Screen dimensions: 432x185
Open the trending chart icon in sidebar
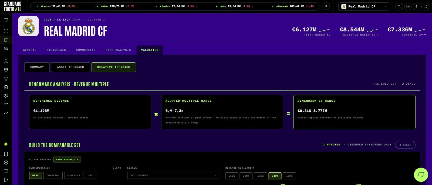6,113
